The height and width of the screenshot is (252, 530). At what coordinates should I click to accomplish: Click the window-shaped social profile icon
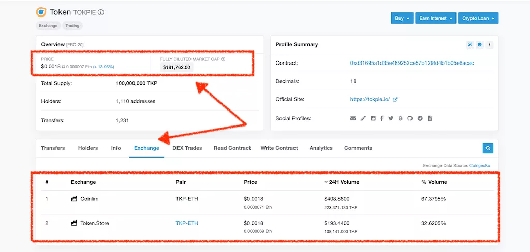click(373, 118)
